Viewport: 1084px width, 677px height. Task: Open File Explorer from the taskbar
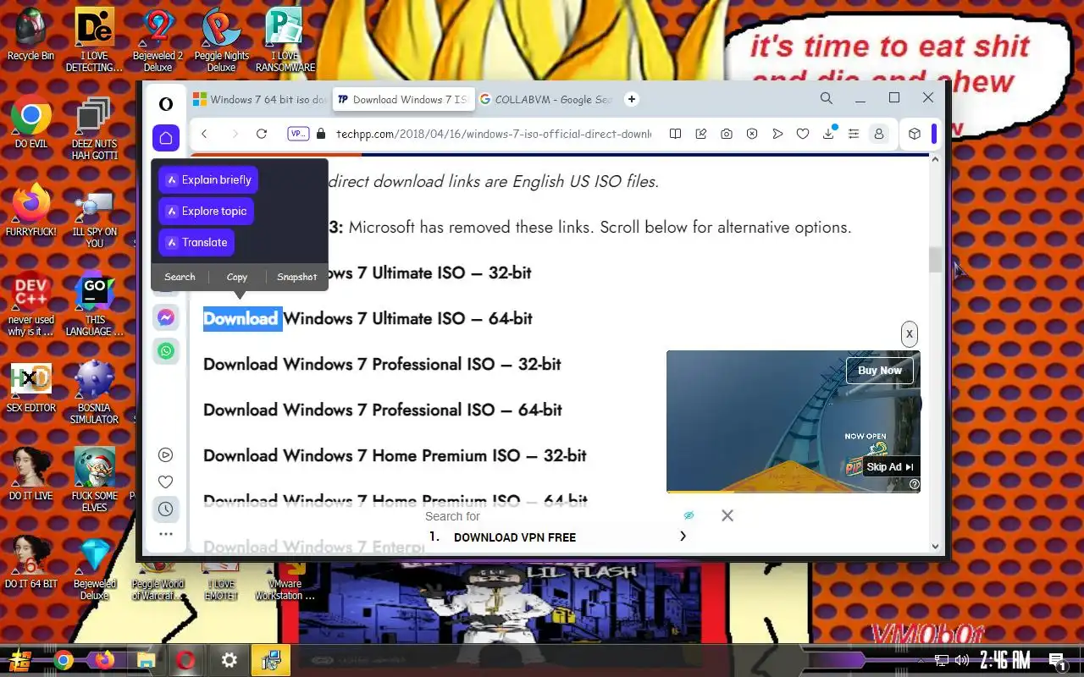coord(146,660)
